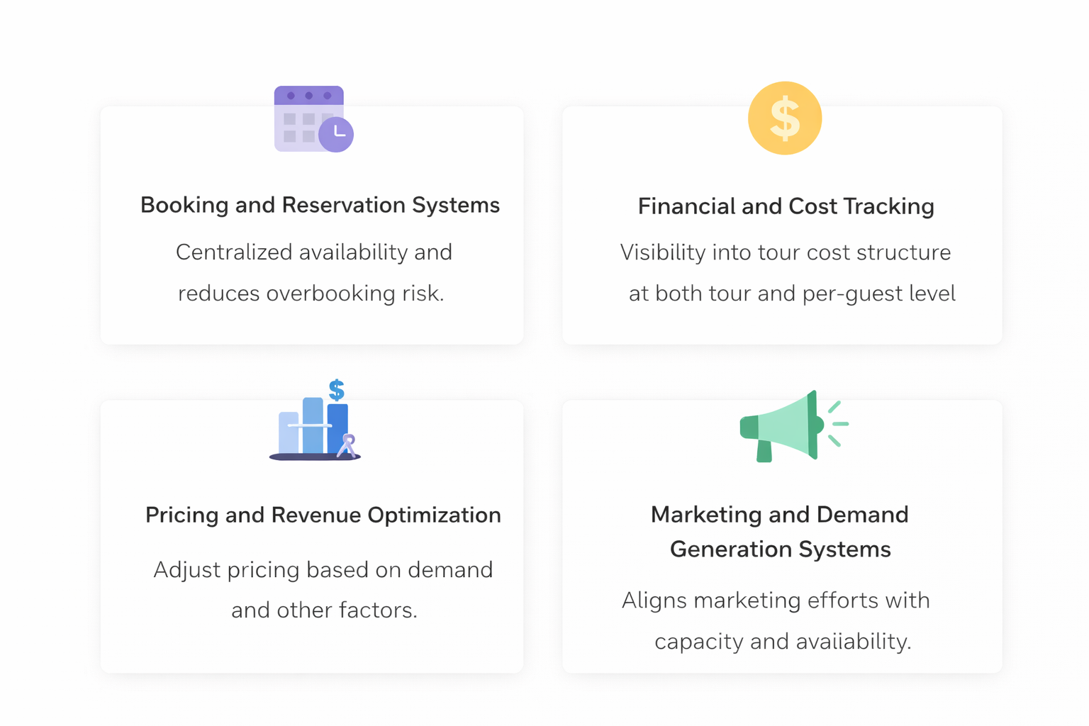Screen dimensions: 1089x726
Task: Select Financial and Cost Tracking heading
Action: 786,206
